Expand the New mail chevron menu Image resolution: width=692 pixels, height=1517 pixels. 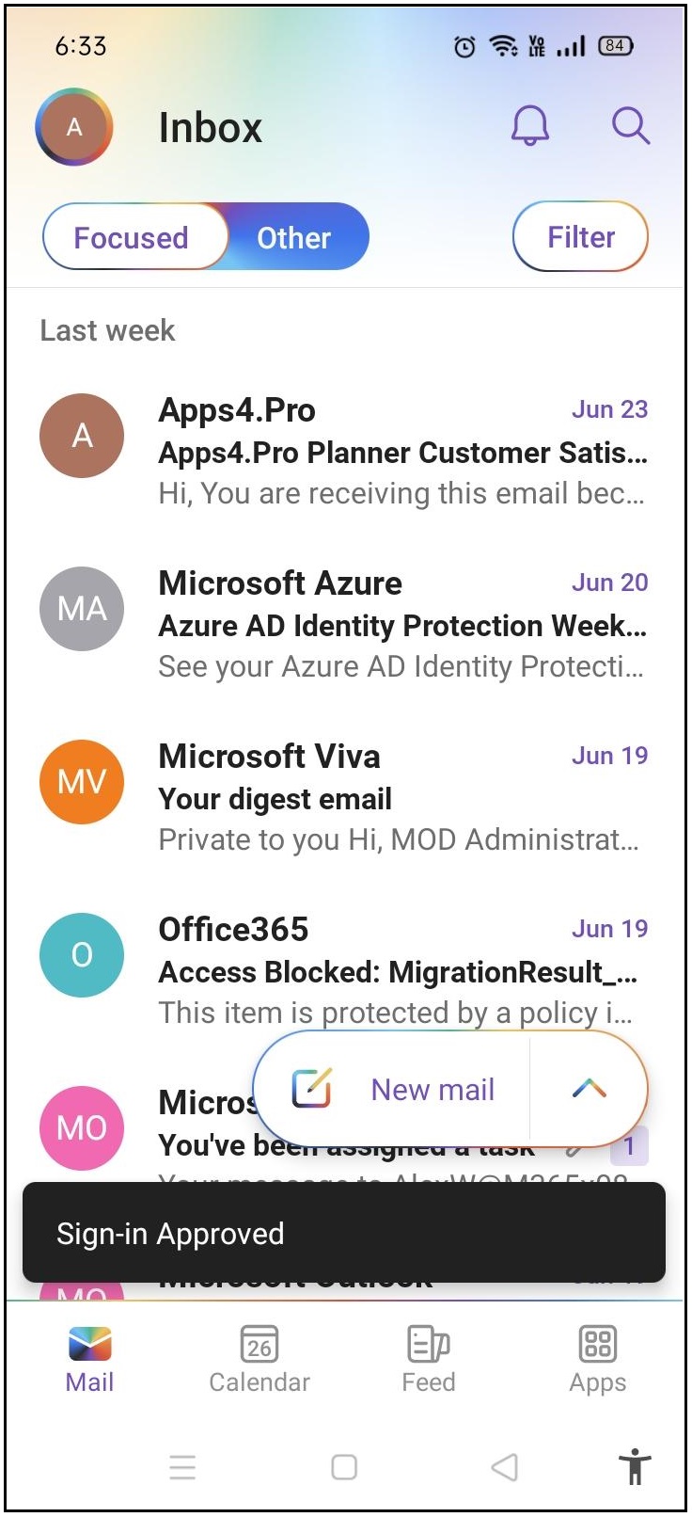point(590,1089)
